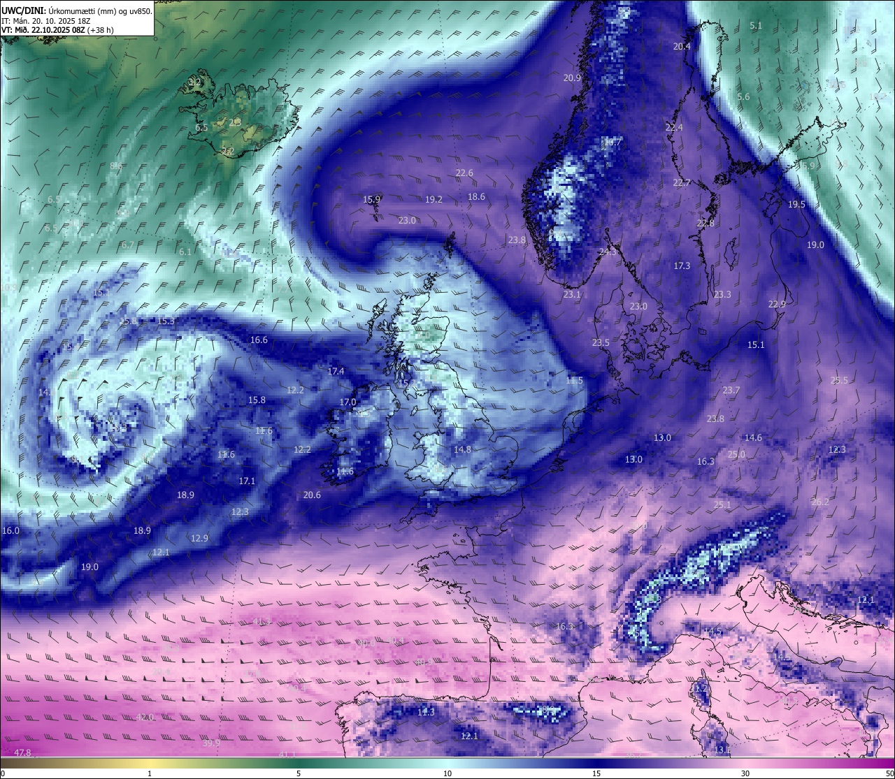
Task: Click the 22.9 map value
Action: [x=777, y=305]
